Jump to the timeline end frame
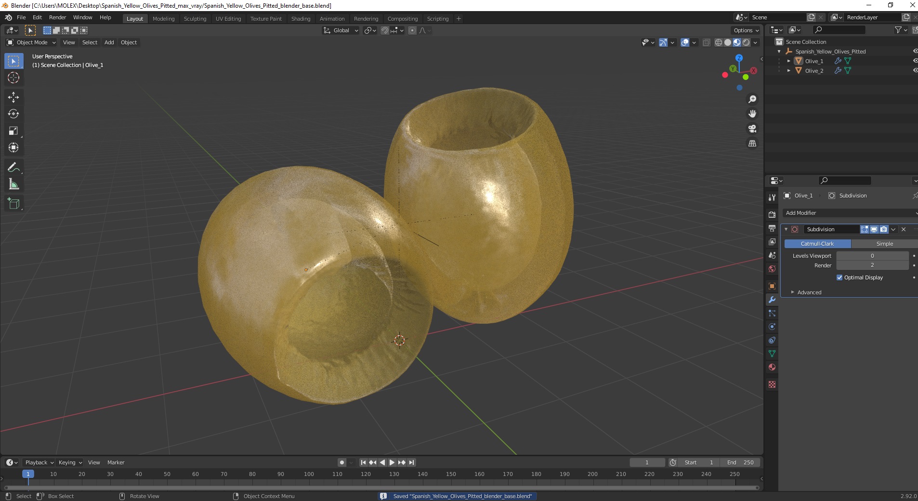918x501 pixels. (411, 462)
